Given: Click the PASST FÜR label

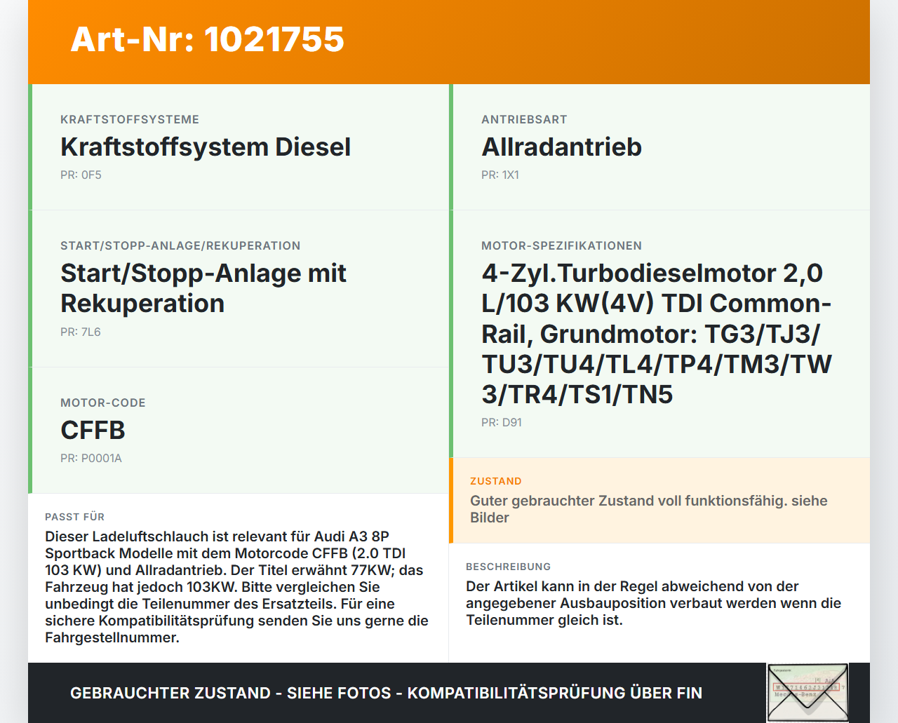Looking at the screenshot, I should pos(74,517).
